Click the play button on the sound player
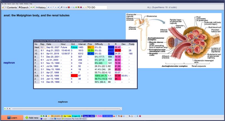The width and height of the screenshot is (225, 121). [x=5, y=109]
